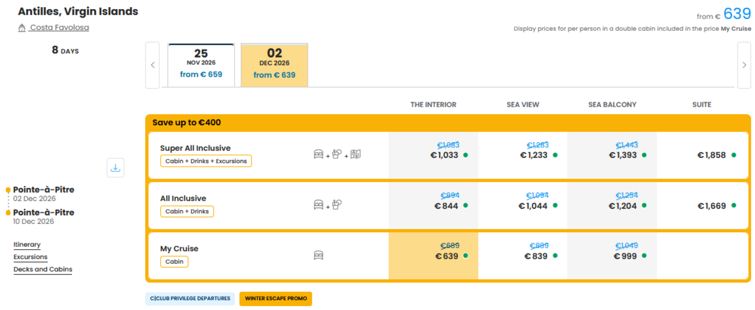Click the Cabin label under My Cruise
755x310 pixels.
coord(174,262)
